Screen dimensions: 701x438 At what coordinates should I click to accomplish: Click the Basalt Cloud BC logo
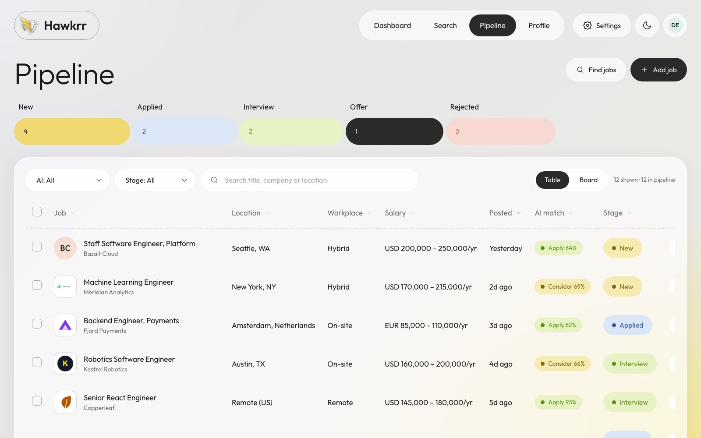coord(65,248)
